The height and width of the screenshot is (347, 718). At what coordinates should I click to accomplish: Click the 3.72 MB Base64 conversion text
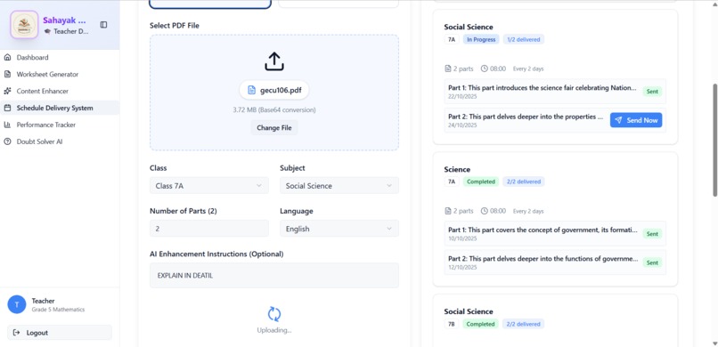(274, 109)
